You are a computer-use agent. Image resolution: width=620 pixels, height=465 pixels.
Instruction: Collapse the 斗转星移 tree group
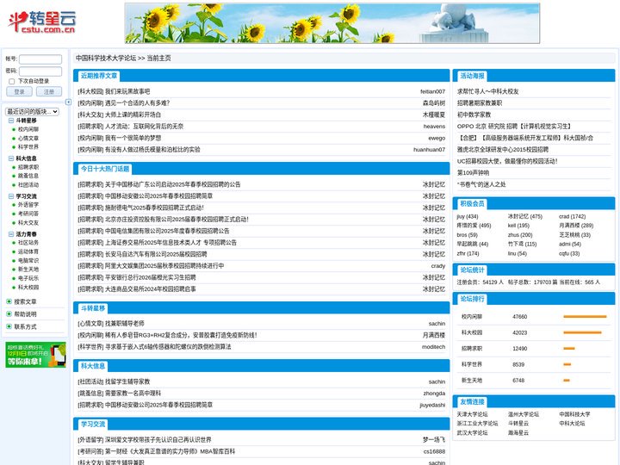tap(11, 121)
